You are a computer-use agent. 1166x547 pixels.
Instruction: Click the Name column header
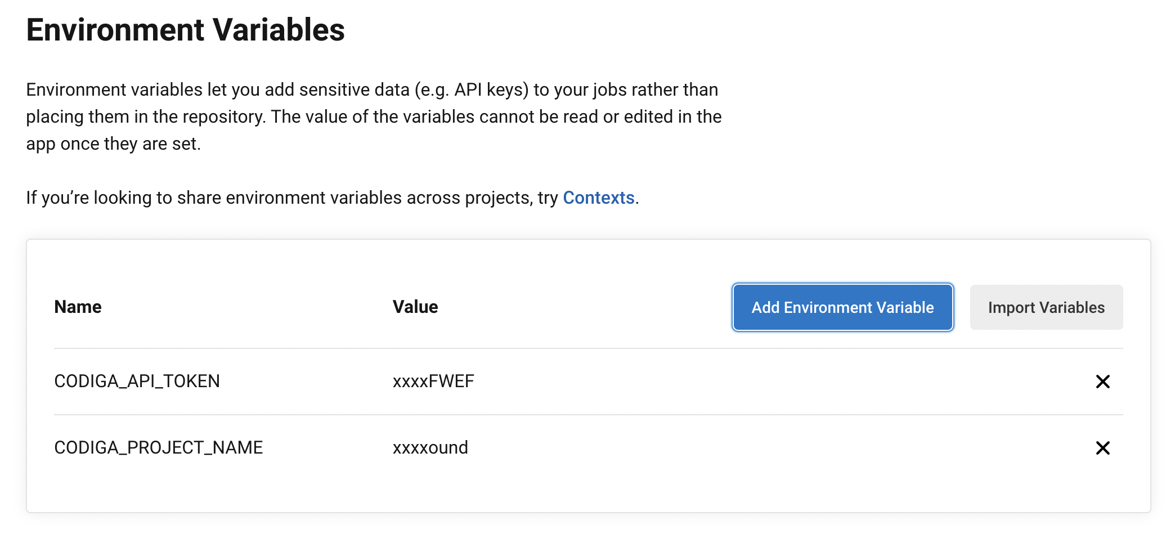(x=78, y=307)
